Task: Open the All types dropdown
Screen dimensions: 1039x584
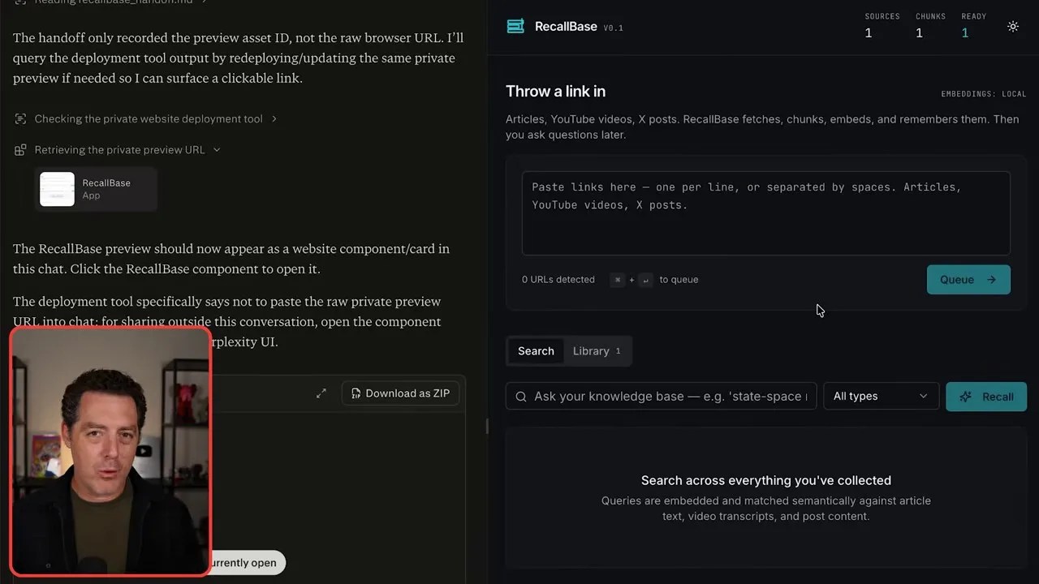Action: tap(881, 397)
